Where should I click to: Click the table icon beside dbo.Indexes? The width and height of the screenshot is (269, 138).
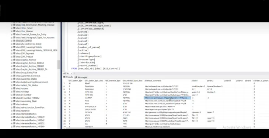14,104
